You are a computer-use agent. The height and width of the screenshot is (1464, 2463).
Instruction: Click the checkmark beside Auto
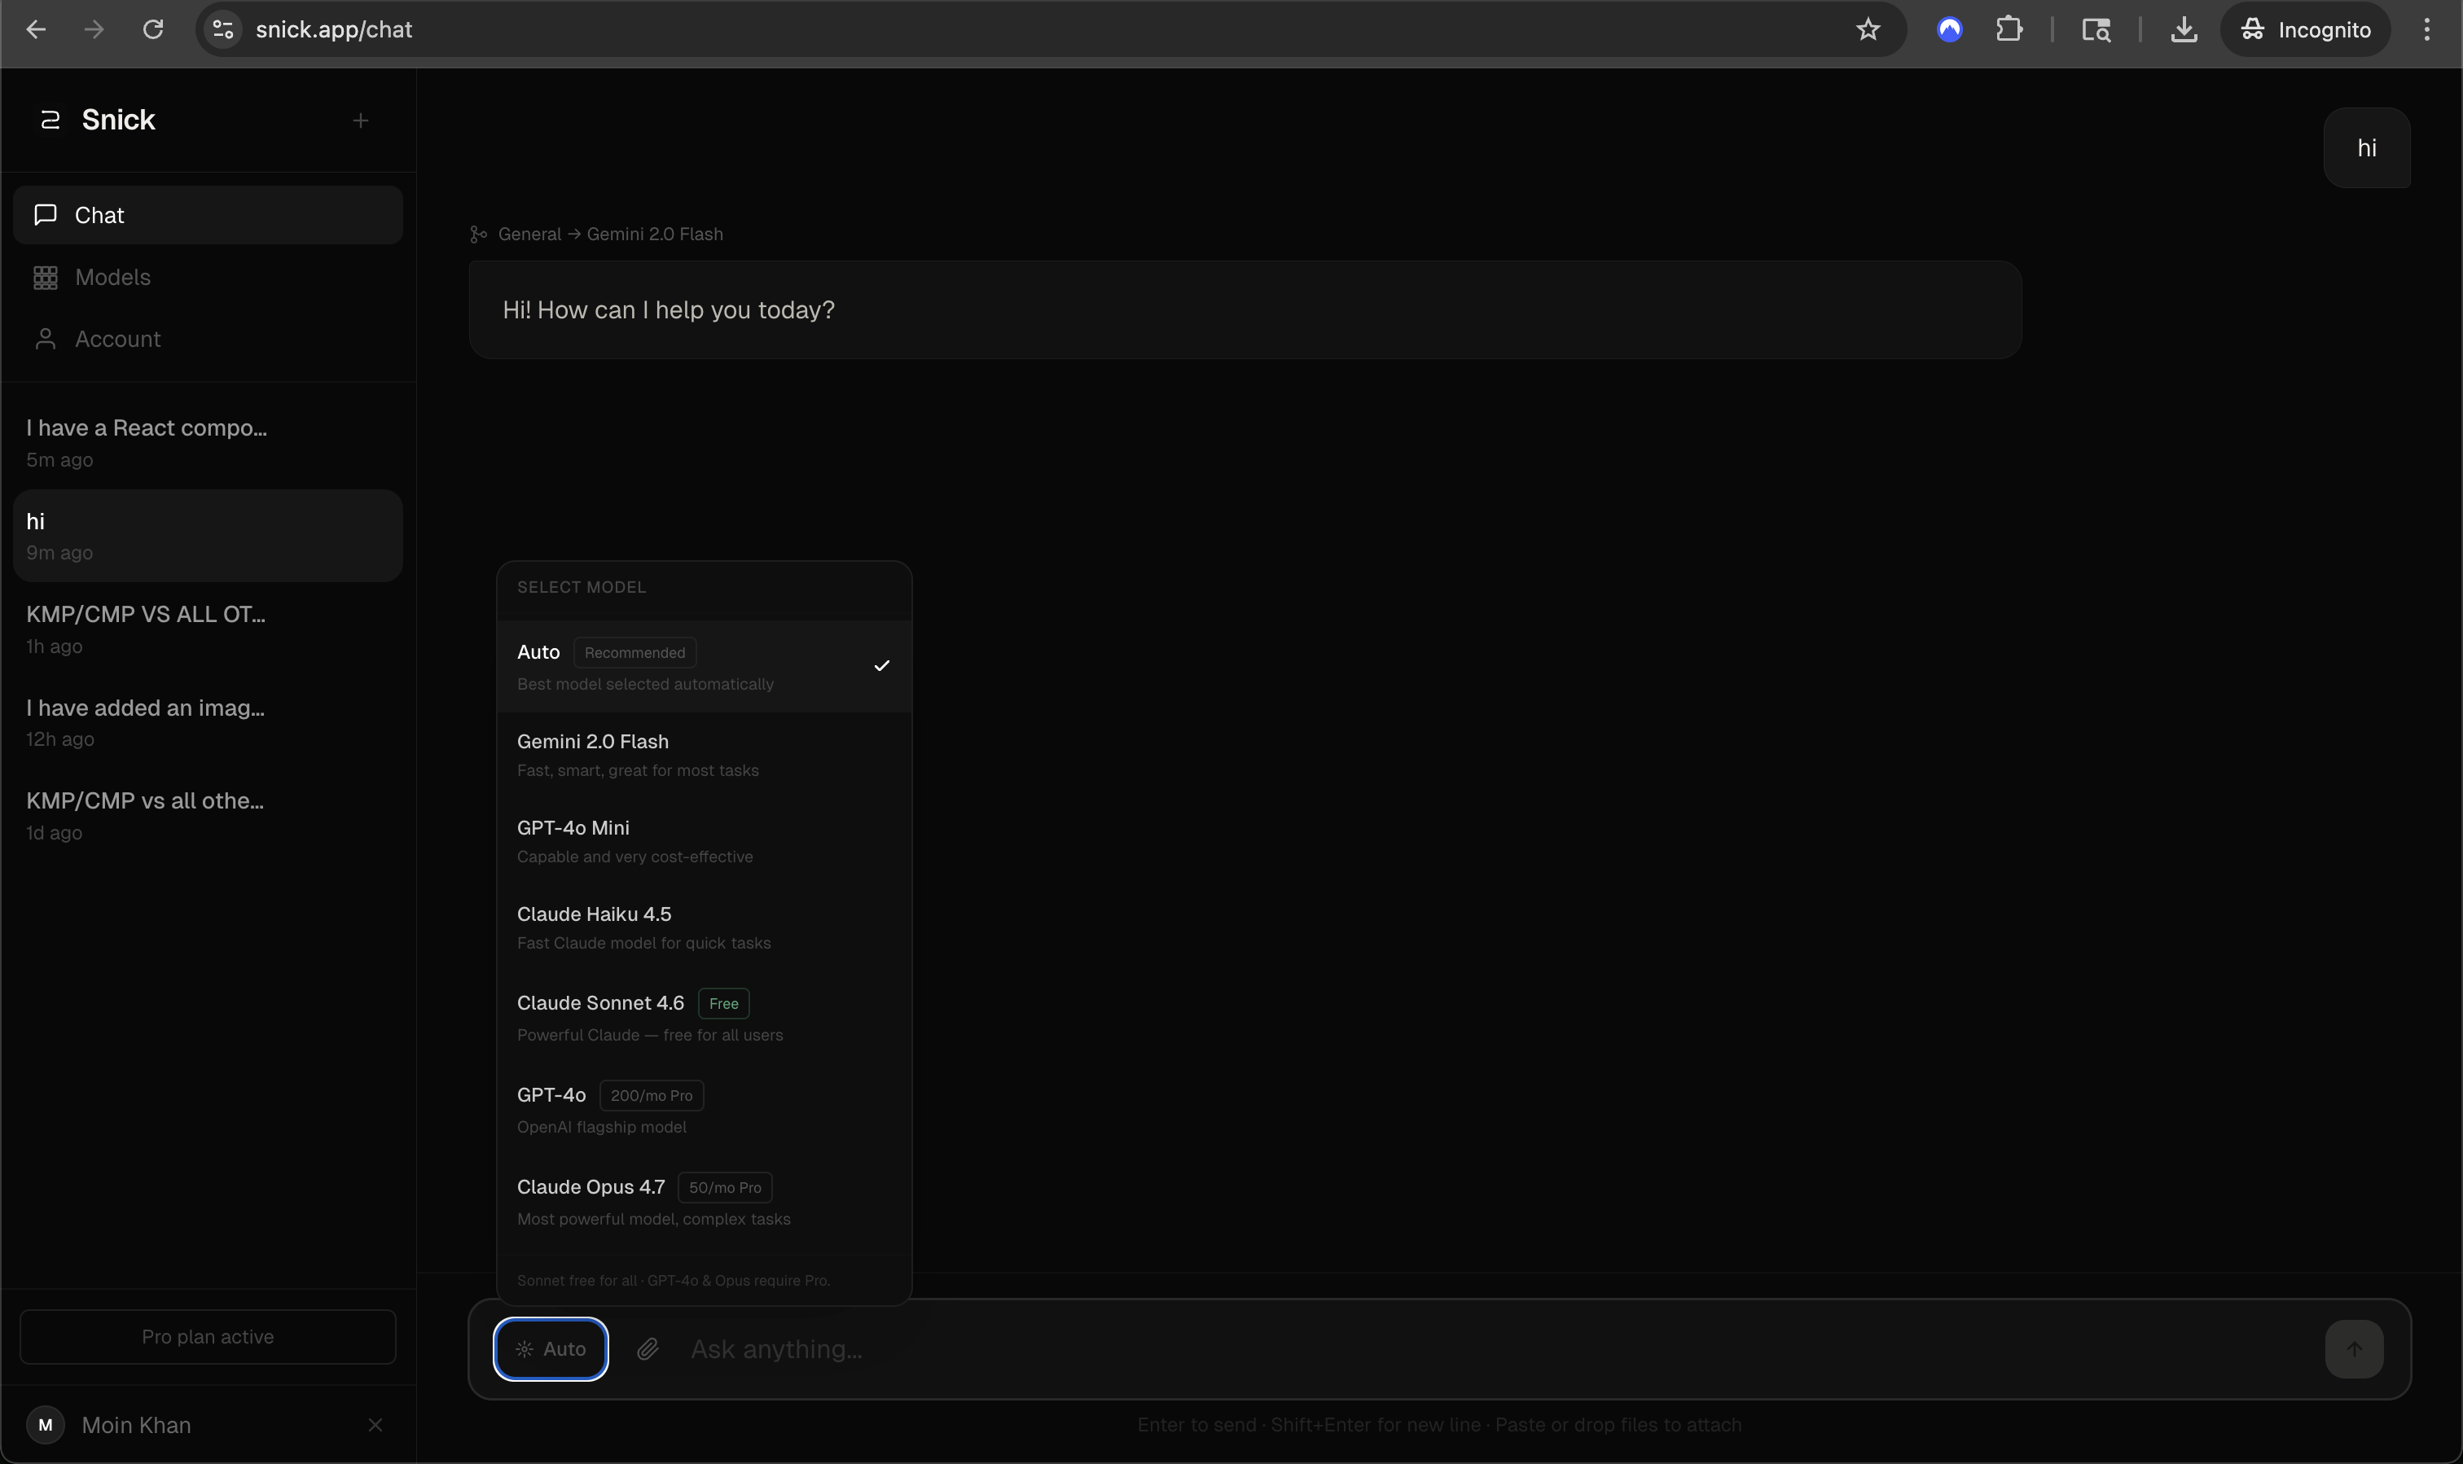(881, 666)
